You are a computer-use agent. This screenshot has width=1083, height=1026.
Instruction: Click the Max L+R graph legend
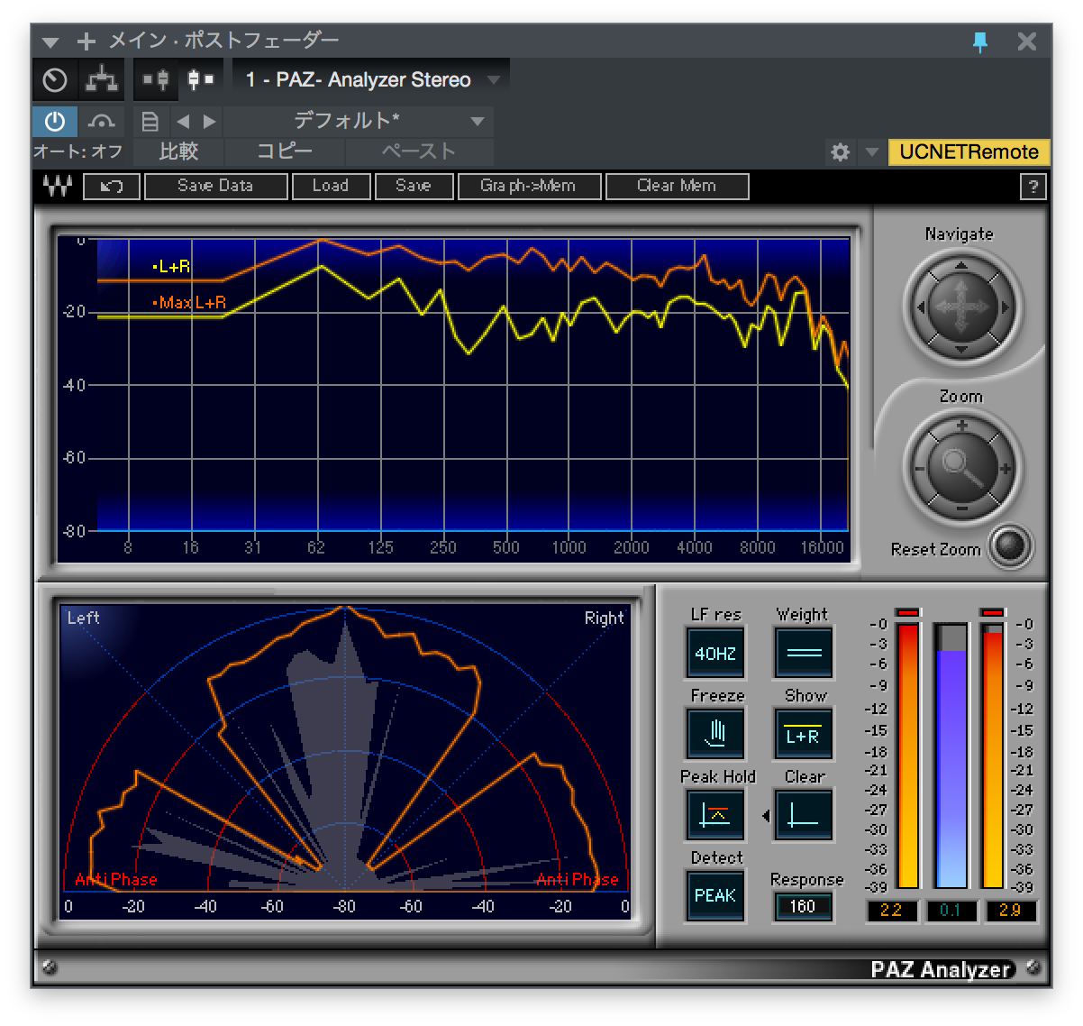tap(189, 303)
